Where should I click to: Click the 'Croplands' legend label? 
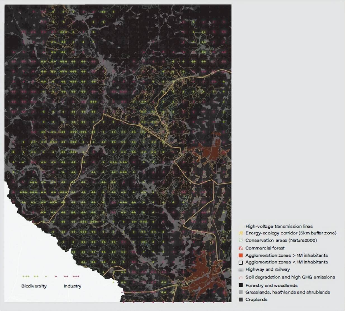[256, 300]
